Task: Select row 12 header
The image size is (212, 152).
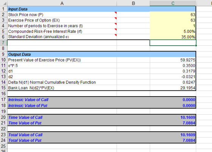Action: click(x=3, y=71)
